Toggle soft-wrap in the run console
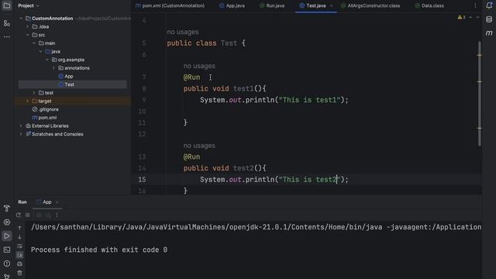496x279 pixels. click(x=19, y=246)
